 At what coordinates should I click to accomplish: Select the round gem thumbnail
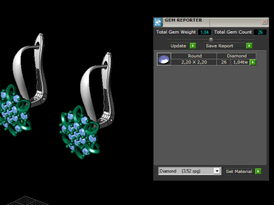164,59
